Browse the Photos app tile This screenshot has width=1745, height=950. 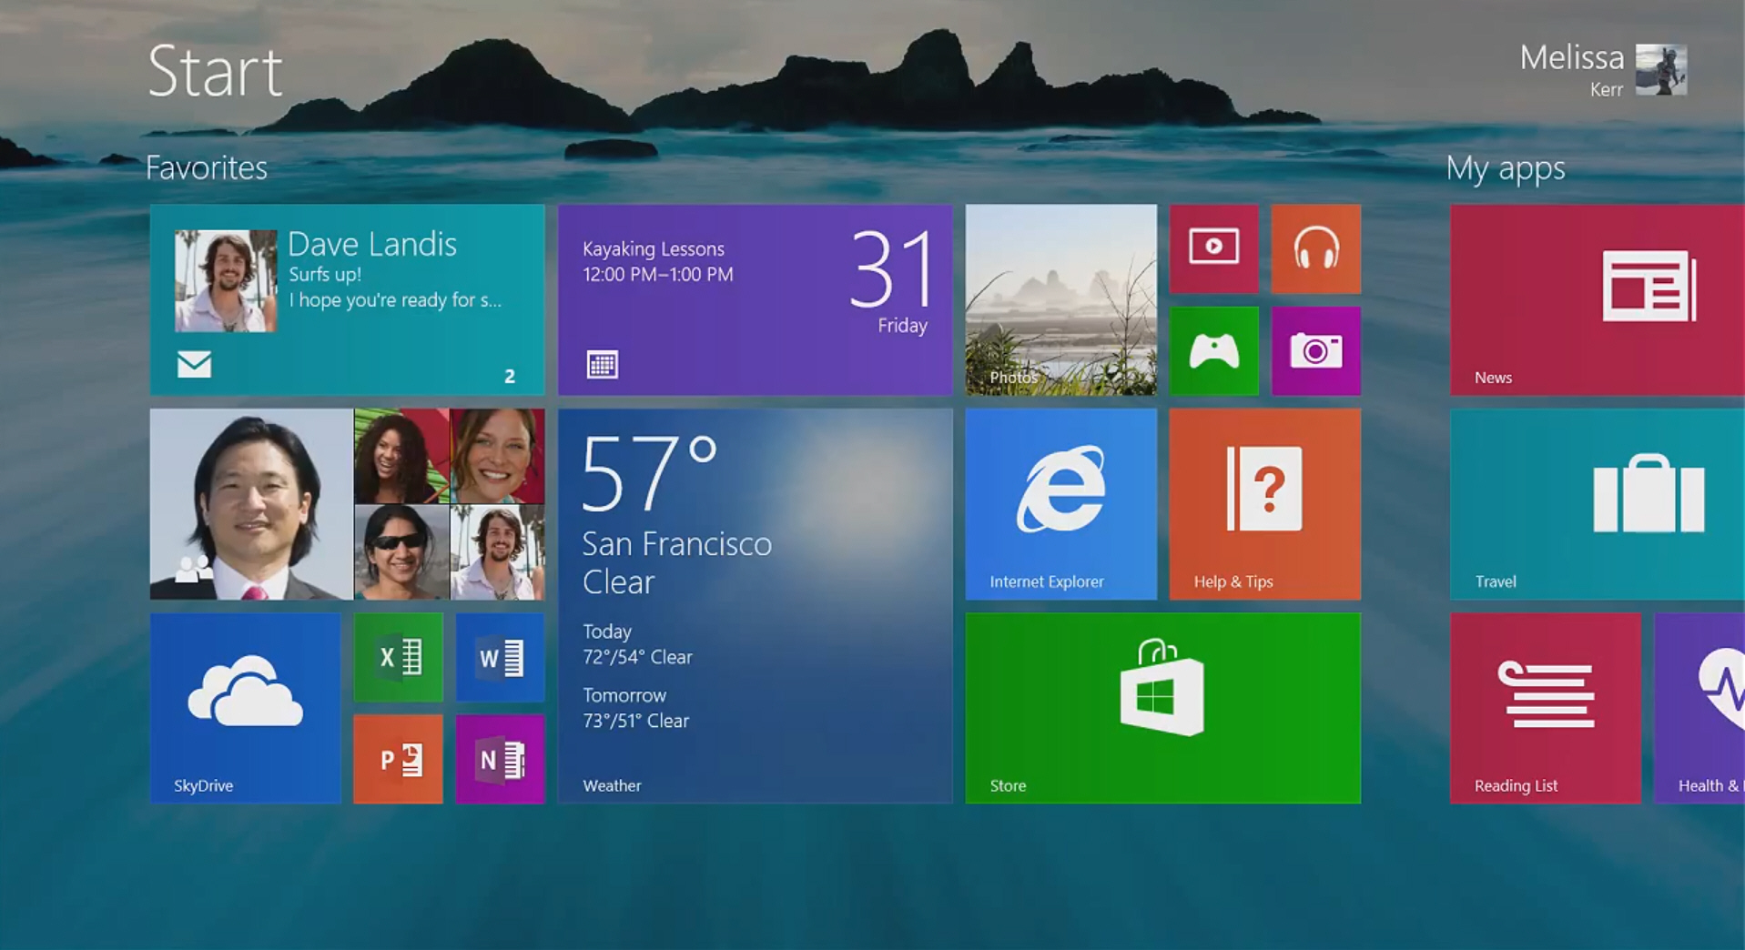coord(1060,300)
